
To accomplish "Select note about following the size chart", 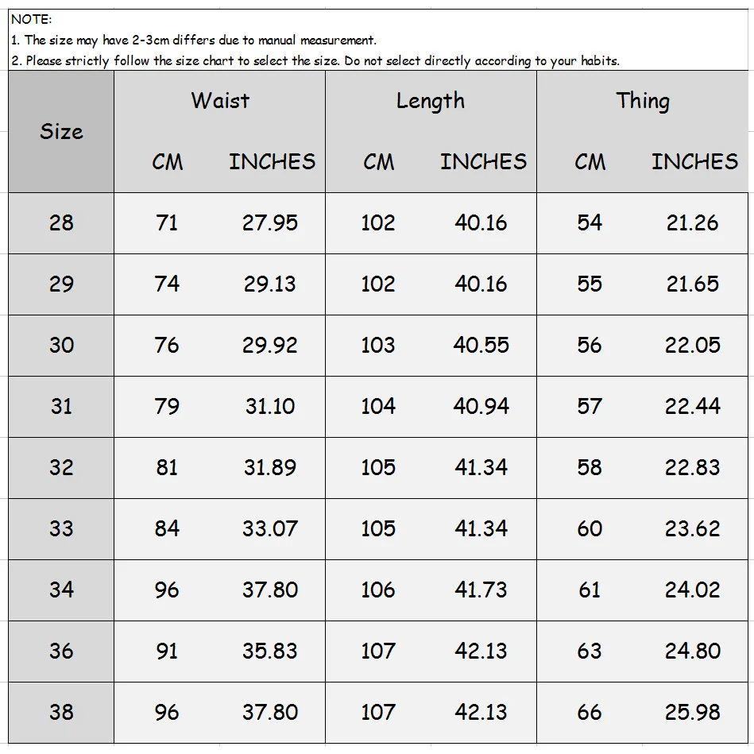I will tap(315, 60).
